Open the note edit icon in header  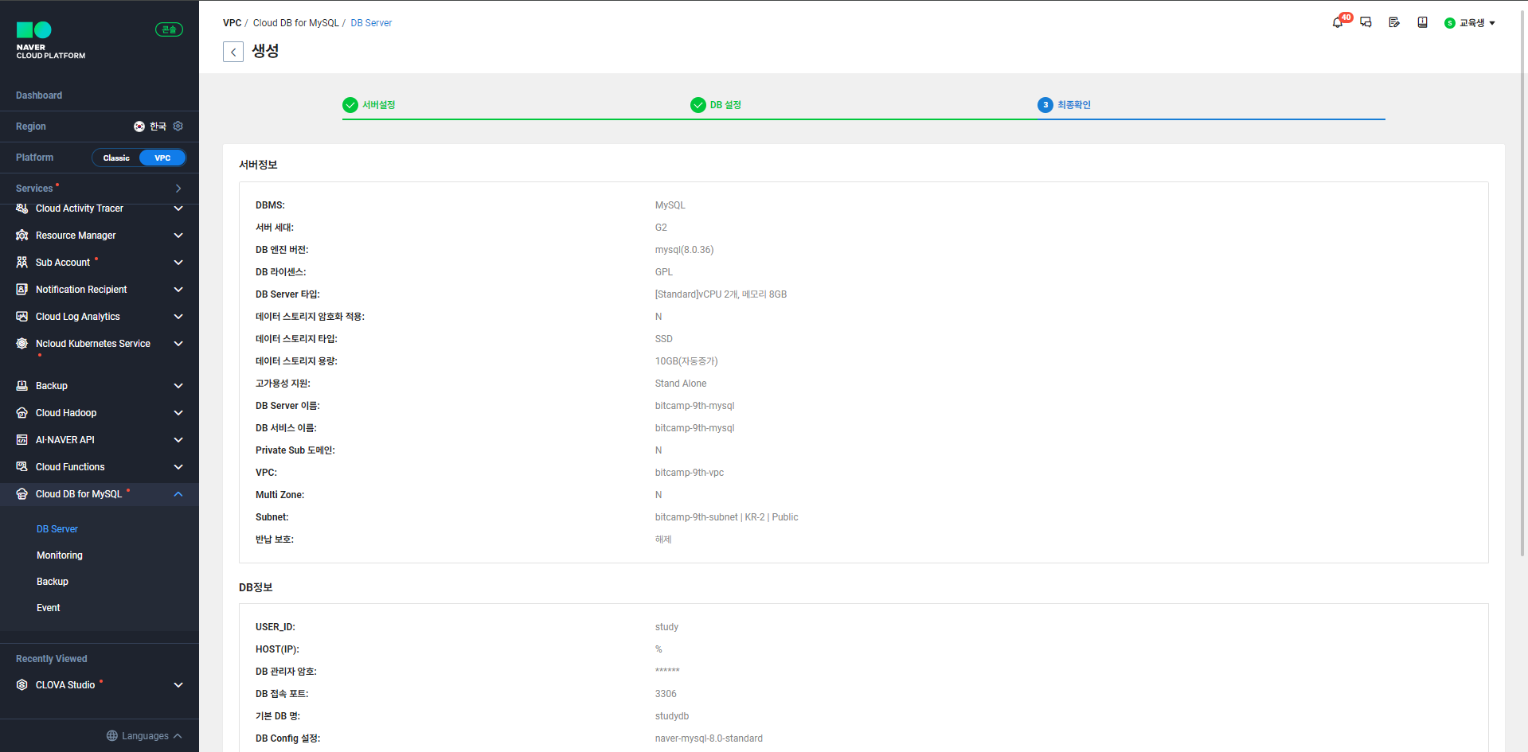click(x=1394, y=22)
